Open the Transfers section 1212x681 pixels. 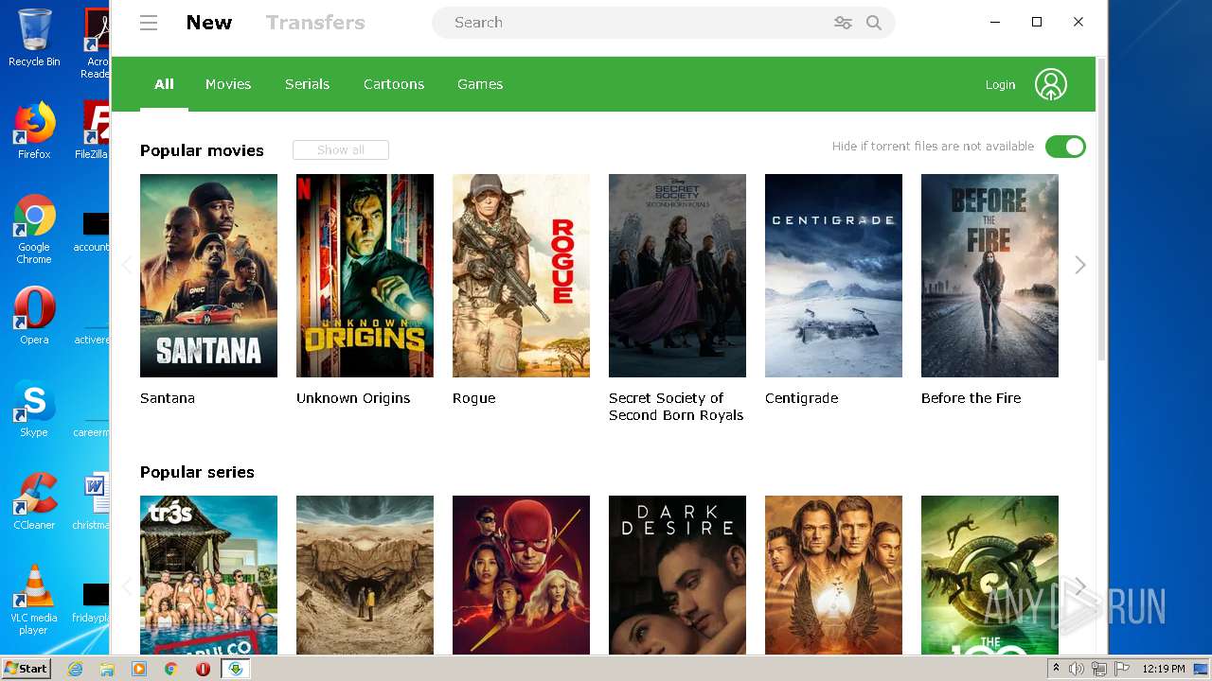click(315, 23)
